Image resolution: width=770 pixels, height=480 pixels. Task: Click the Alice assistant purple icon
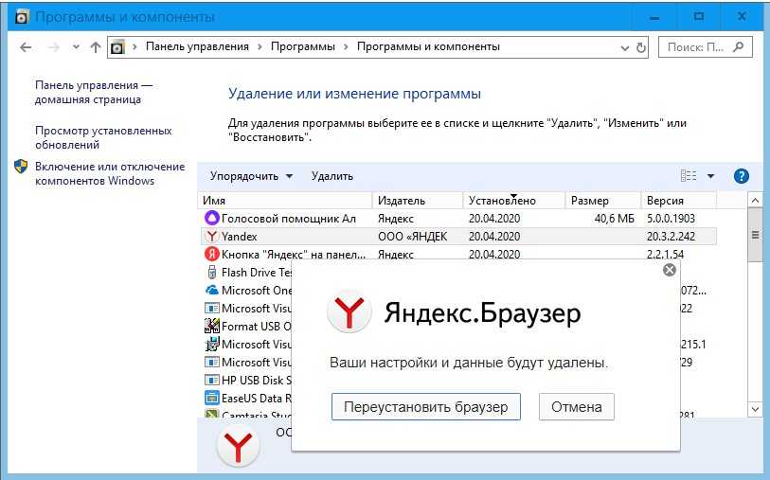(x=211, y=218)
